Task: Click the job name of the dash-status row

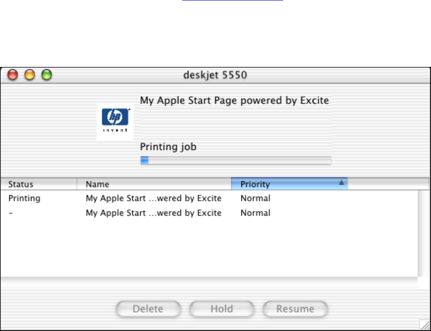Action: [x=154, y=213]
